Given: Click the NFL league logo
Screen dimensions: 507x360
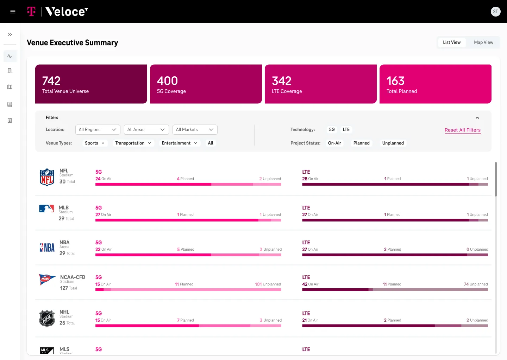Looking at the screenshot, I should (47, 177).
